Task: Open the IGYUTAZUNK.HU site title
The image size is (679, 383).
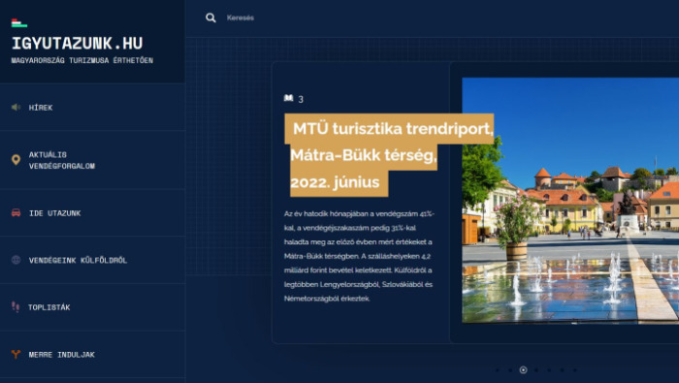Action: tap(77, 44)
